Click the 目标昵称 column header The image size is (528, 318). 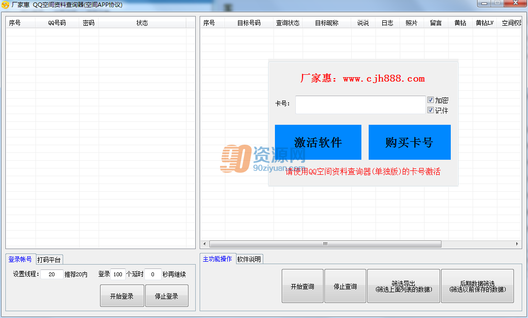[326, 23]
